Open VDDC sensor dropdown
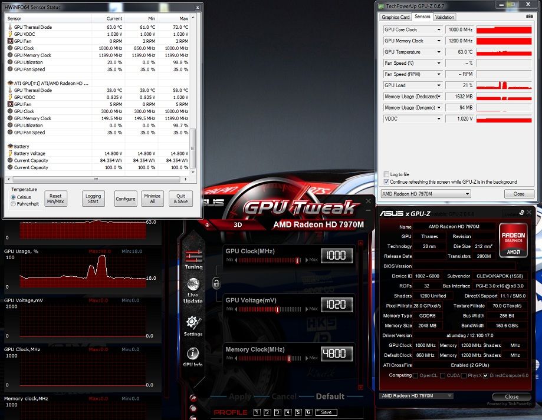 [x=439, y=119]
